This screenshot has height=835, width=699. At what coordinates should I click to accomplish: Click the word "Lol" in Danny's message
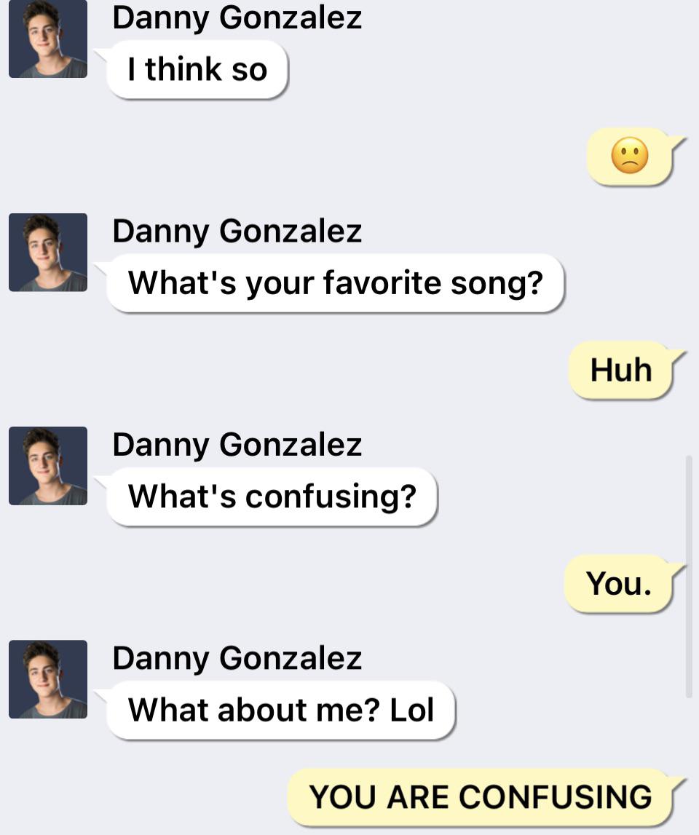(412, 710)
